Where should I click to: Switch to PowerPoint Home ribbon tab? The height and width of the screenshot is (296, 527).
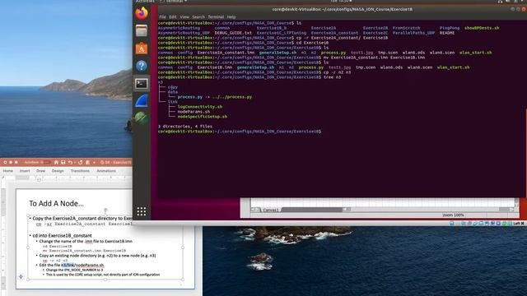[x=8, y=171]
